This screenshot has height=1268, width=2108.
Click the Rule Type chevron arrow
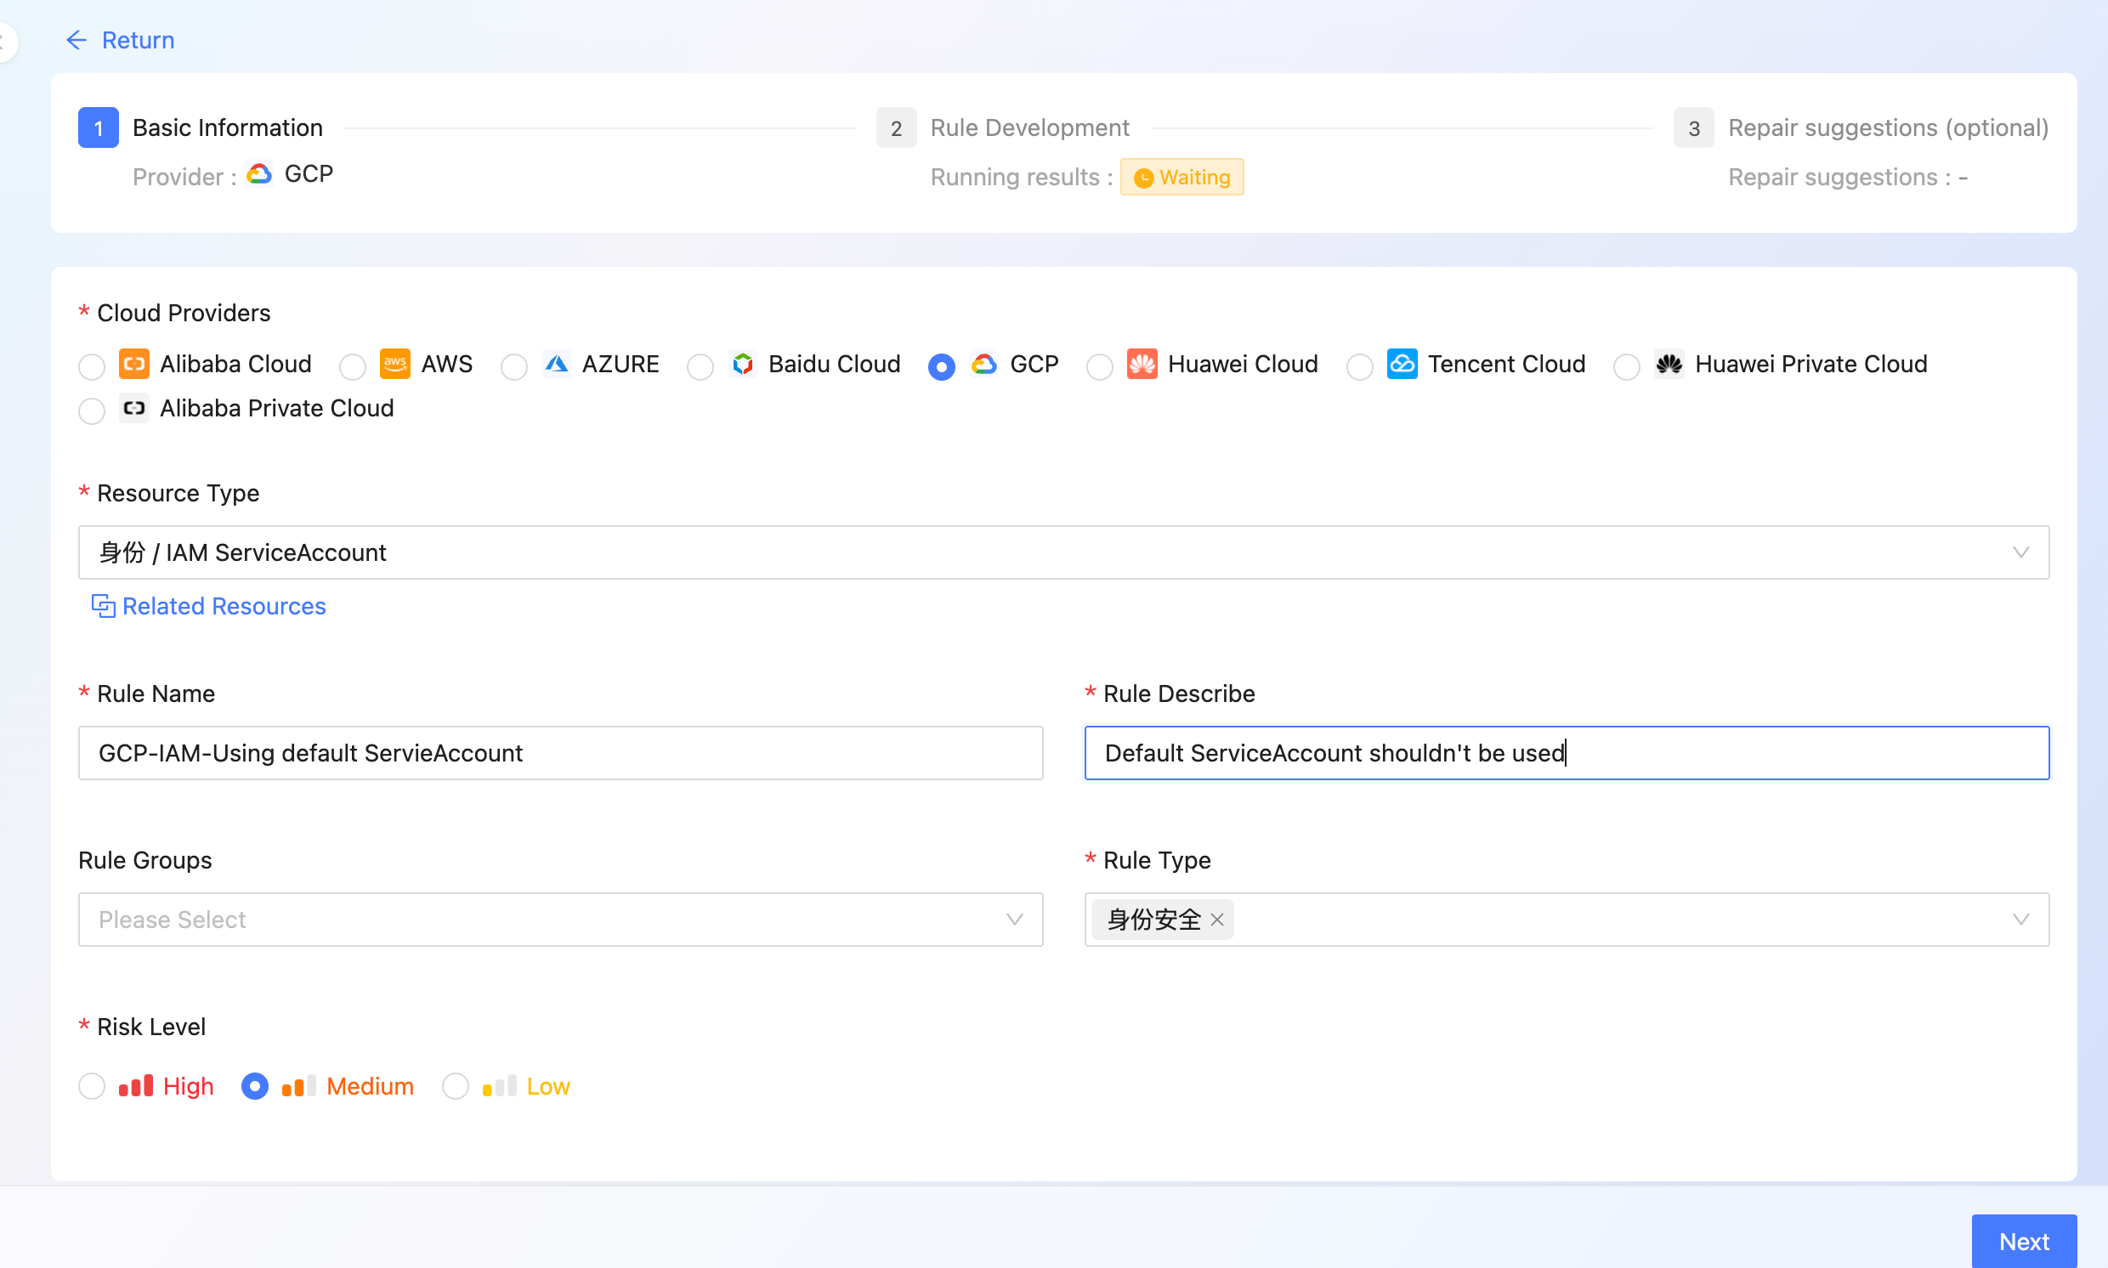(x=2020, y=920)
